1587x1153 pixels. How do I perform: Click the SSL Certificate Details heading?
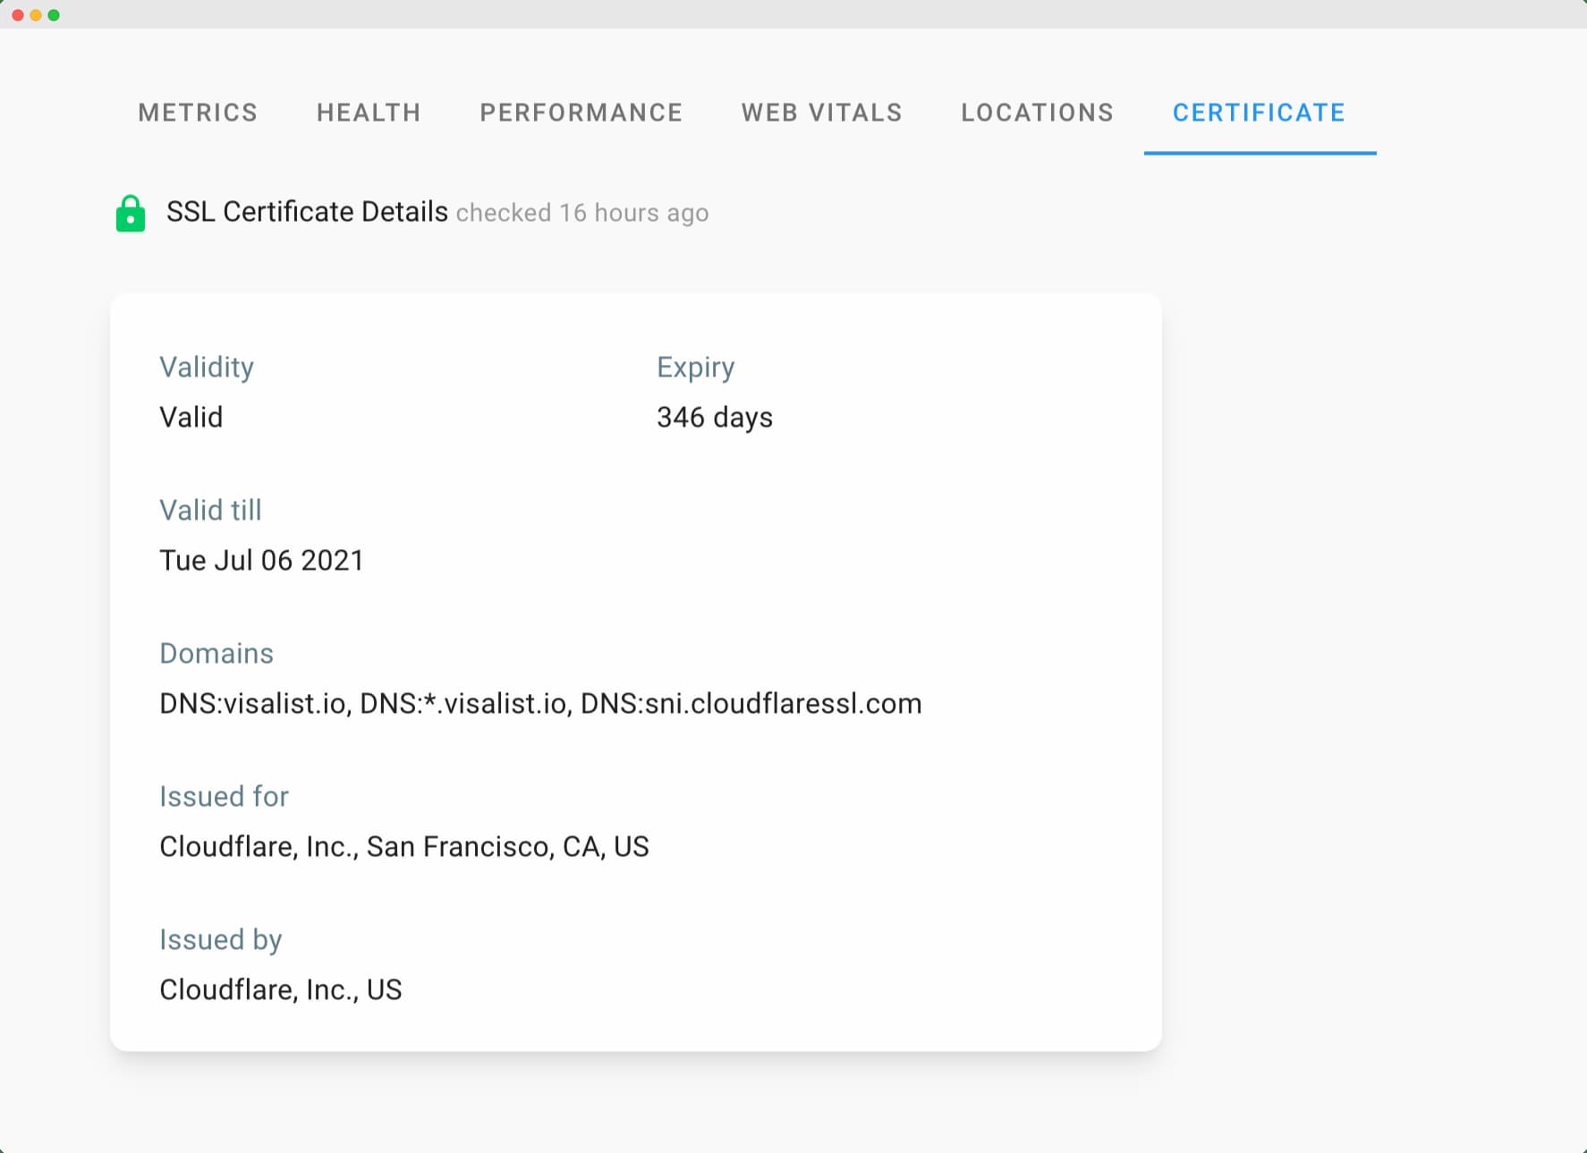coord(307,212)
